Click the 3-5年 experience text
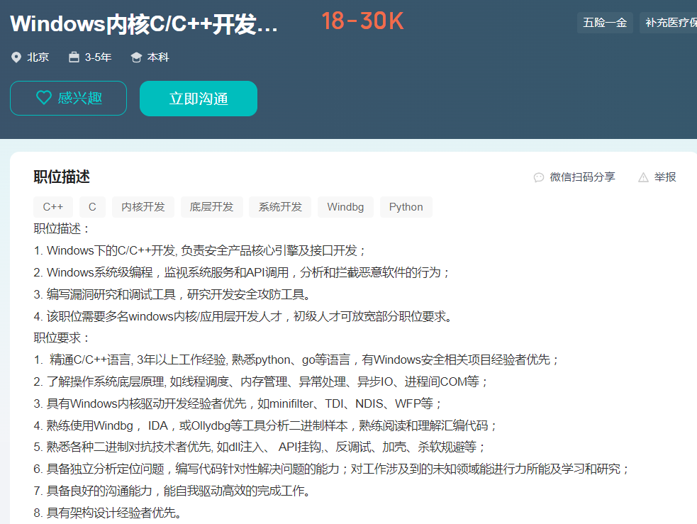The width and height of the screenshot is (697, 524). click(x=99, y=57)
